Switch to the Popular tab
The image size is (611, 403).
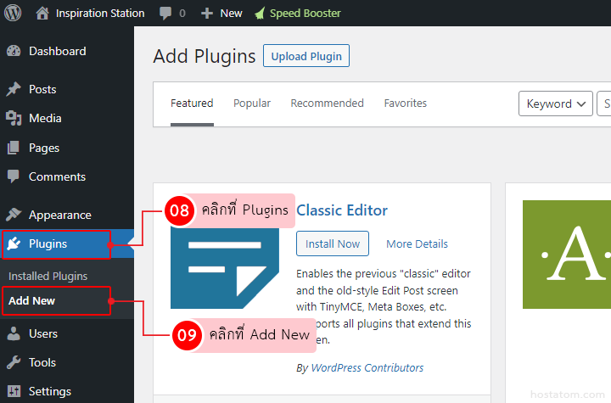click(x=252, y=104)
